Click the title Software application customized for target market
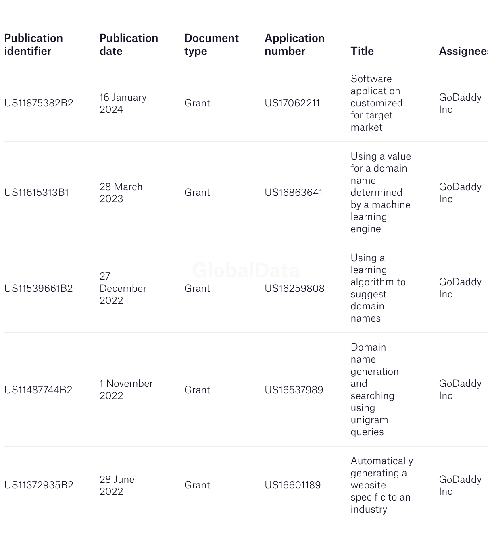492x540 pixels. pyautogui.click(x=376, y=103)
